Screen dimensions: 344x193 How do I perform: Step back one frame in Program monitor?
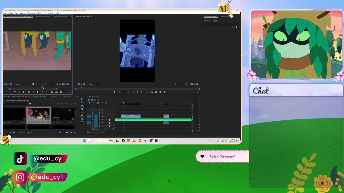coord(133,92)
